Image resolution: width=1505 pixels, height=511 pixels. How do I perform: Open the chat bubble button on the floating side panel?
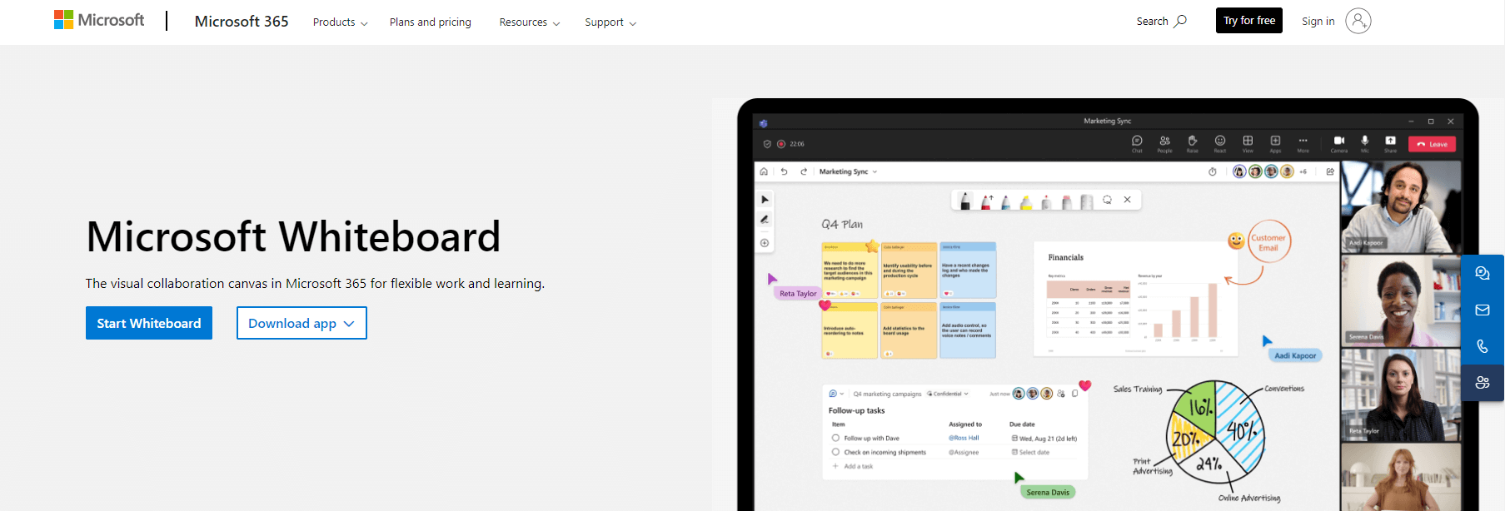[1483, 273]
